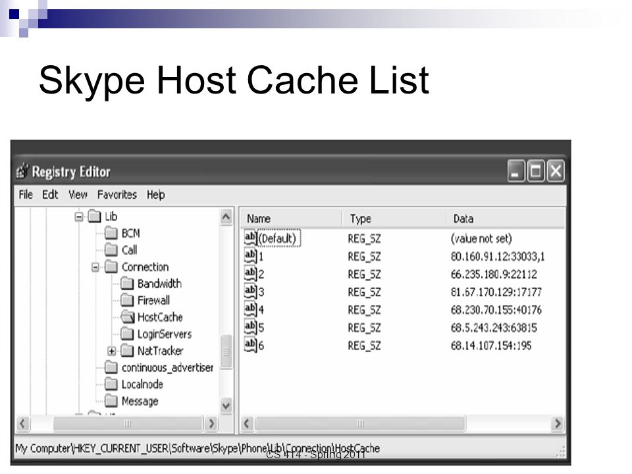The width and height of the screenshot is (632, 474).
Task: Open the File menu
Action: [26, 195]
